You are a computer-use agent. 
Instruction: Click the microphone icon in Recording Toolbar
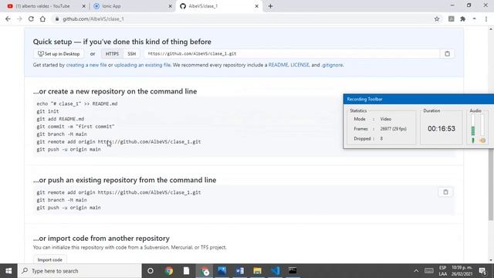[x=473, y=141]
